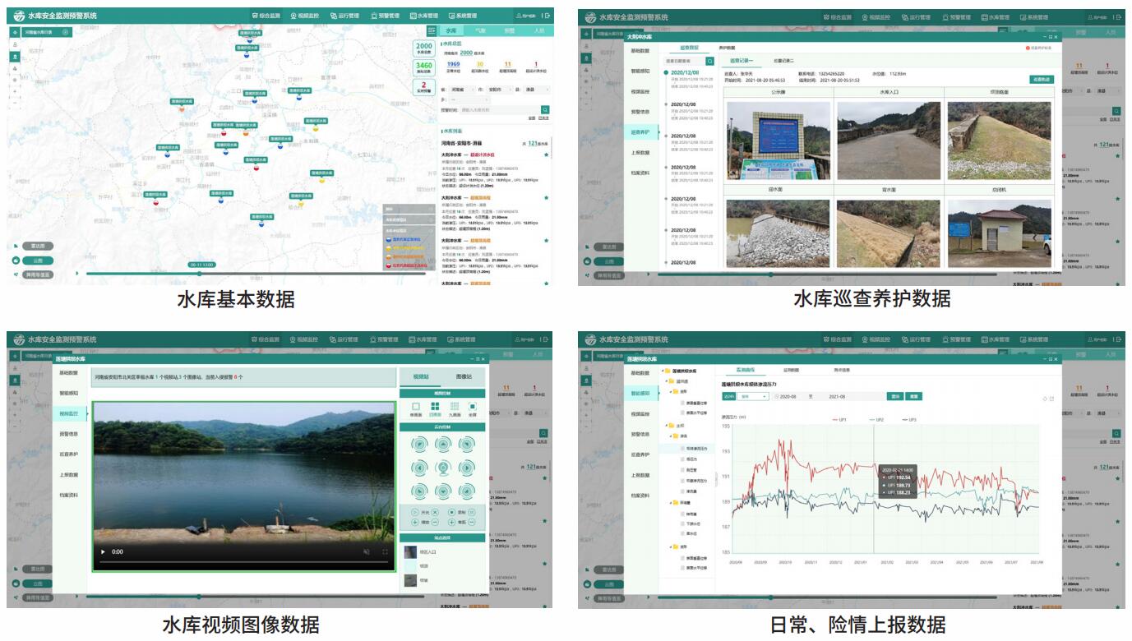Click 雷达图 button in 水库基本数据 screenshot
The image size is (1132, 641).
click(x=38, y=246)
